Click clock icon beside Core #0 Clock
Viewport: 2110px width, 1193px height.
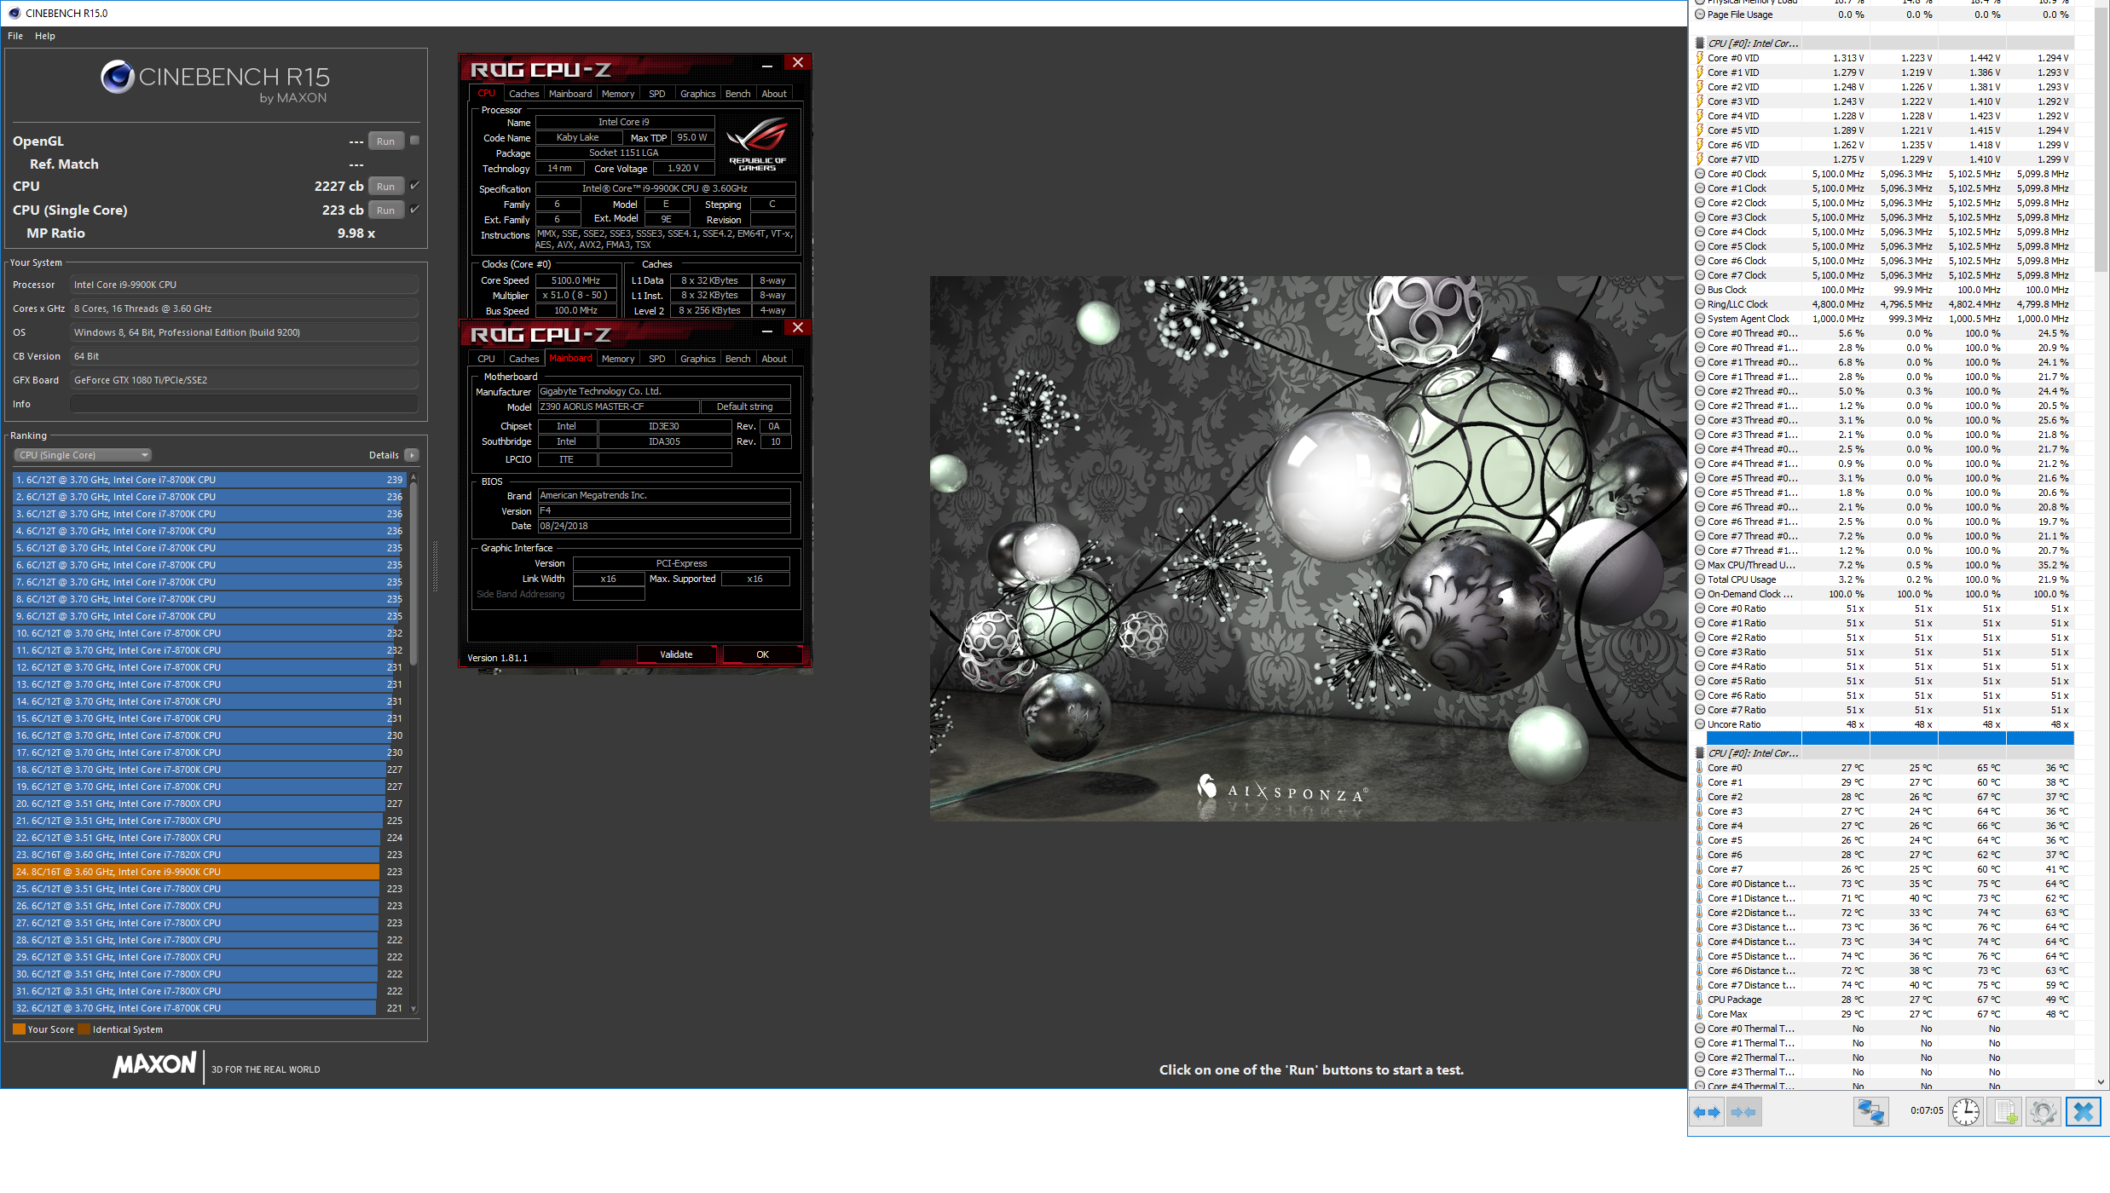(x=1699, y=174)
